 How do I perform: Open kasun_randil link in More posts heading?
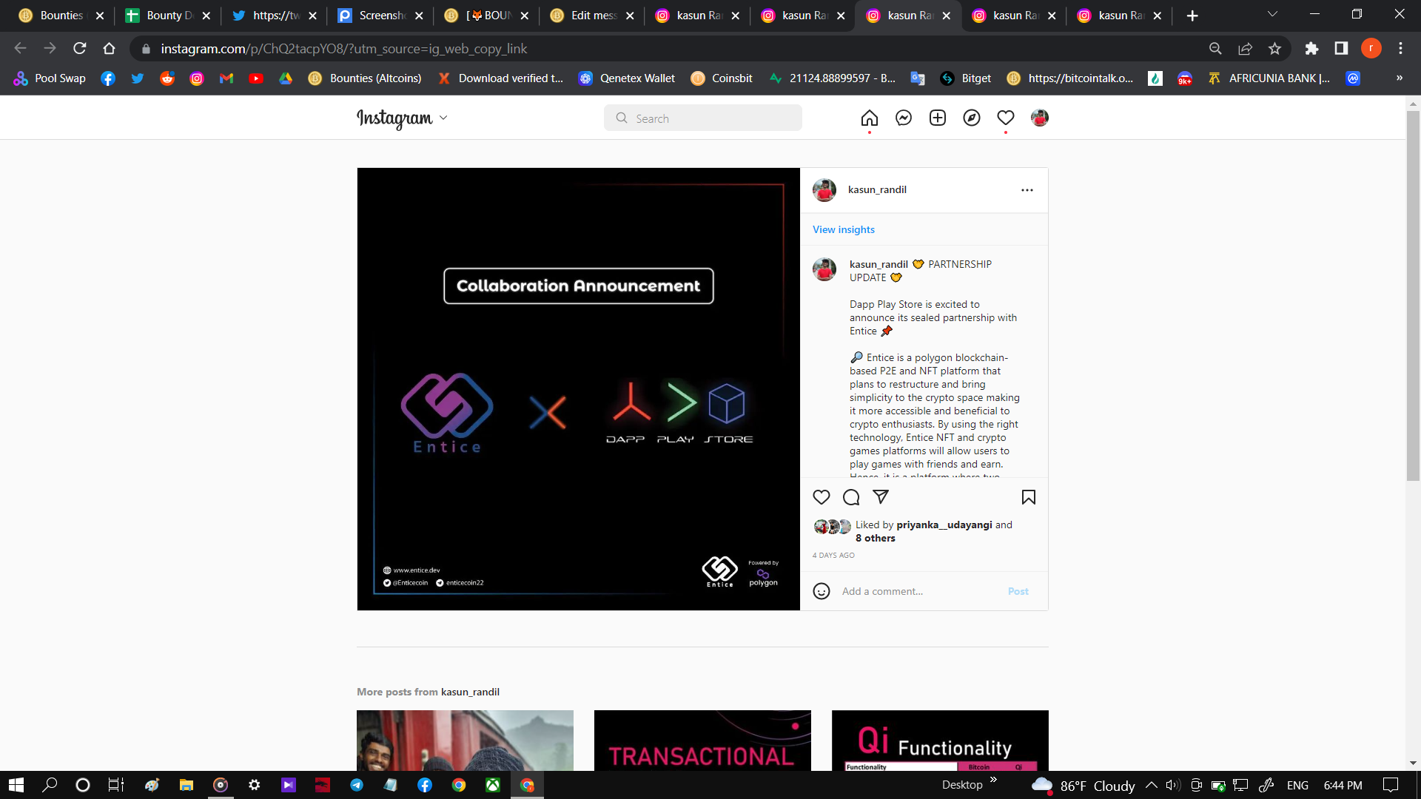pyautogui.click(x=470, y=692)
